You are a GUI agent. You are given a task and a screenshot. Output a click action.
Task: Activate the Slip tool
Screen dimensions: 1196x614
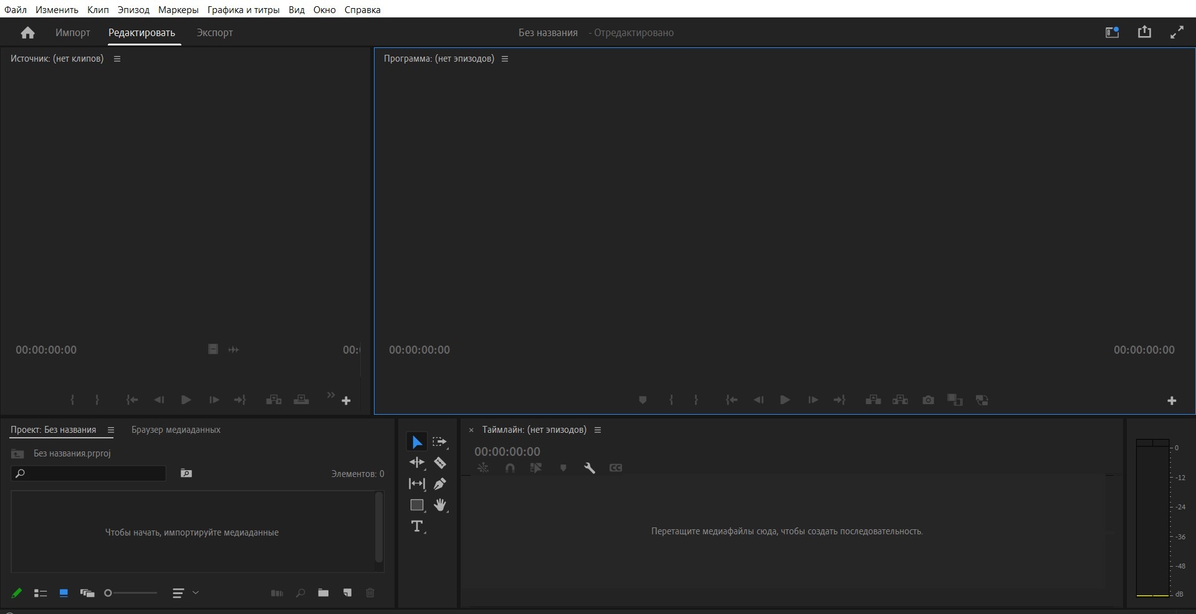tap(417, 484)
